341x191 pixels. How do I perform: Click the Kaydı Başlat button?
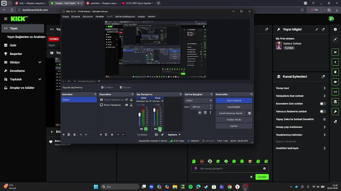(x=234, y=107)
